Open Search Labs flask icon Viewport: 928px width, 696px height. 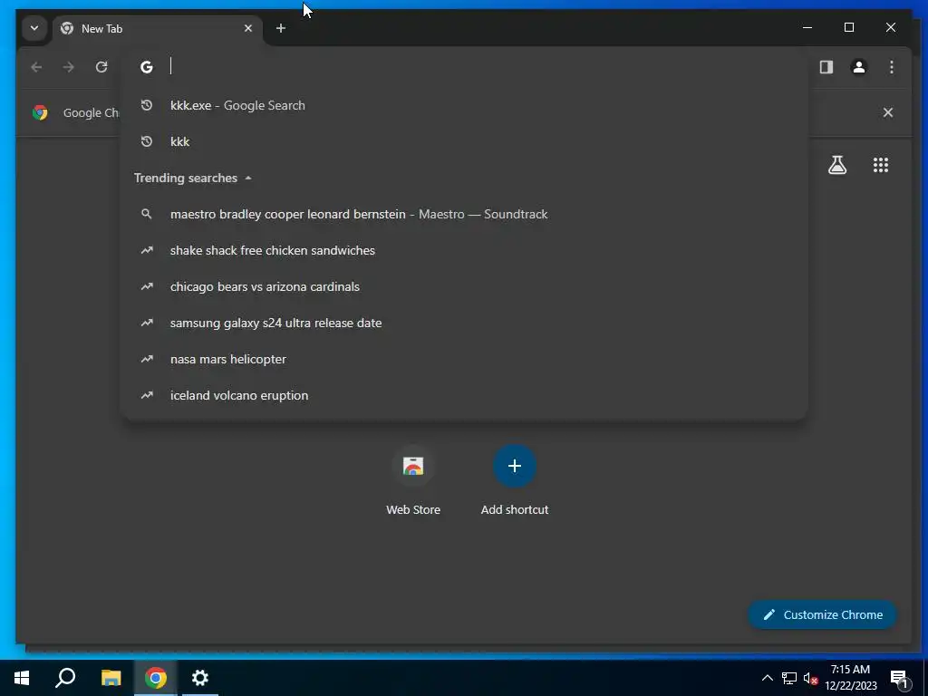tap(836, 165)
